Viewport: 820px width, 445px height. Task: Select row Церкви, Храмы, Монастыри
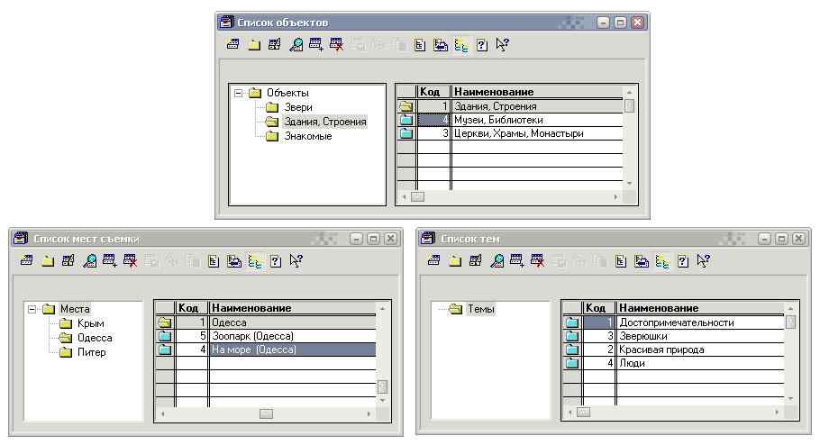point(510,133)
